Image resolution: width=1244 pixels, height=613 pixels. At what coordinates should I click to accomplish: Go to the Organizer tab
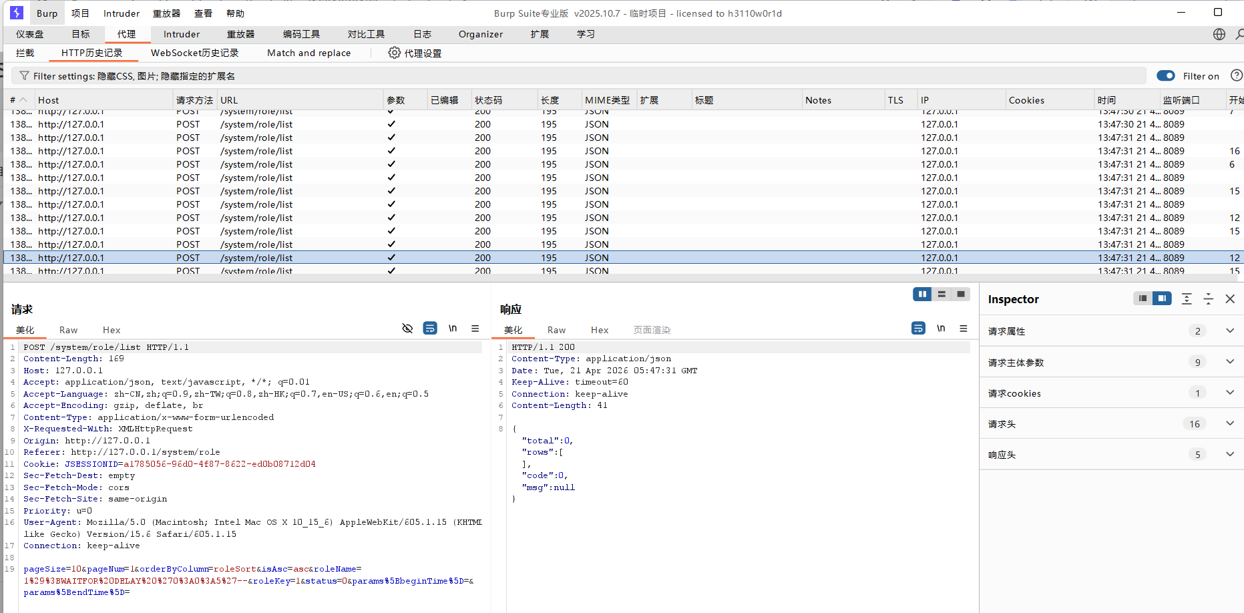pos(481,34)
